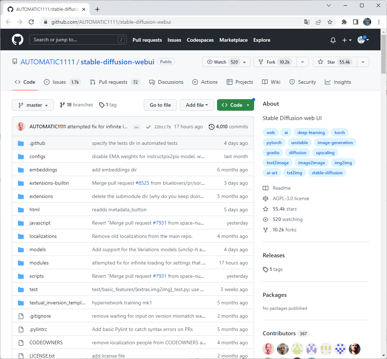Viewport: 387px width, 359px height.
Task: Click the second contributor avatar
Action: (x=283, y=349)
